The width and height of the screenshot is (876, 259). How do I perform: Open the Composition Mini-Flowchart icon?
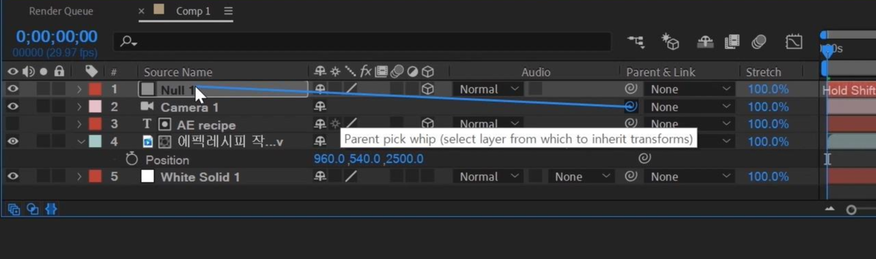pyautogui.click(x=636, y=42)
